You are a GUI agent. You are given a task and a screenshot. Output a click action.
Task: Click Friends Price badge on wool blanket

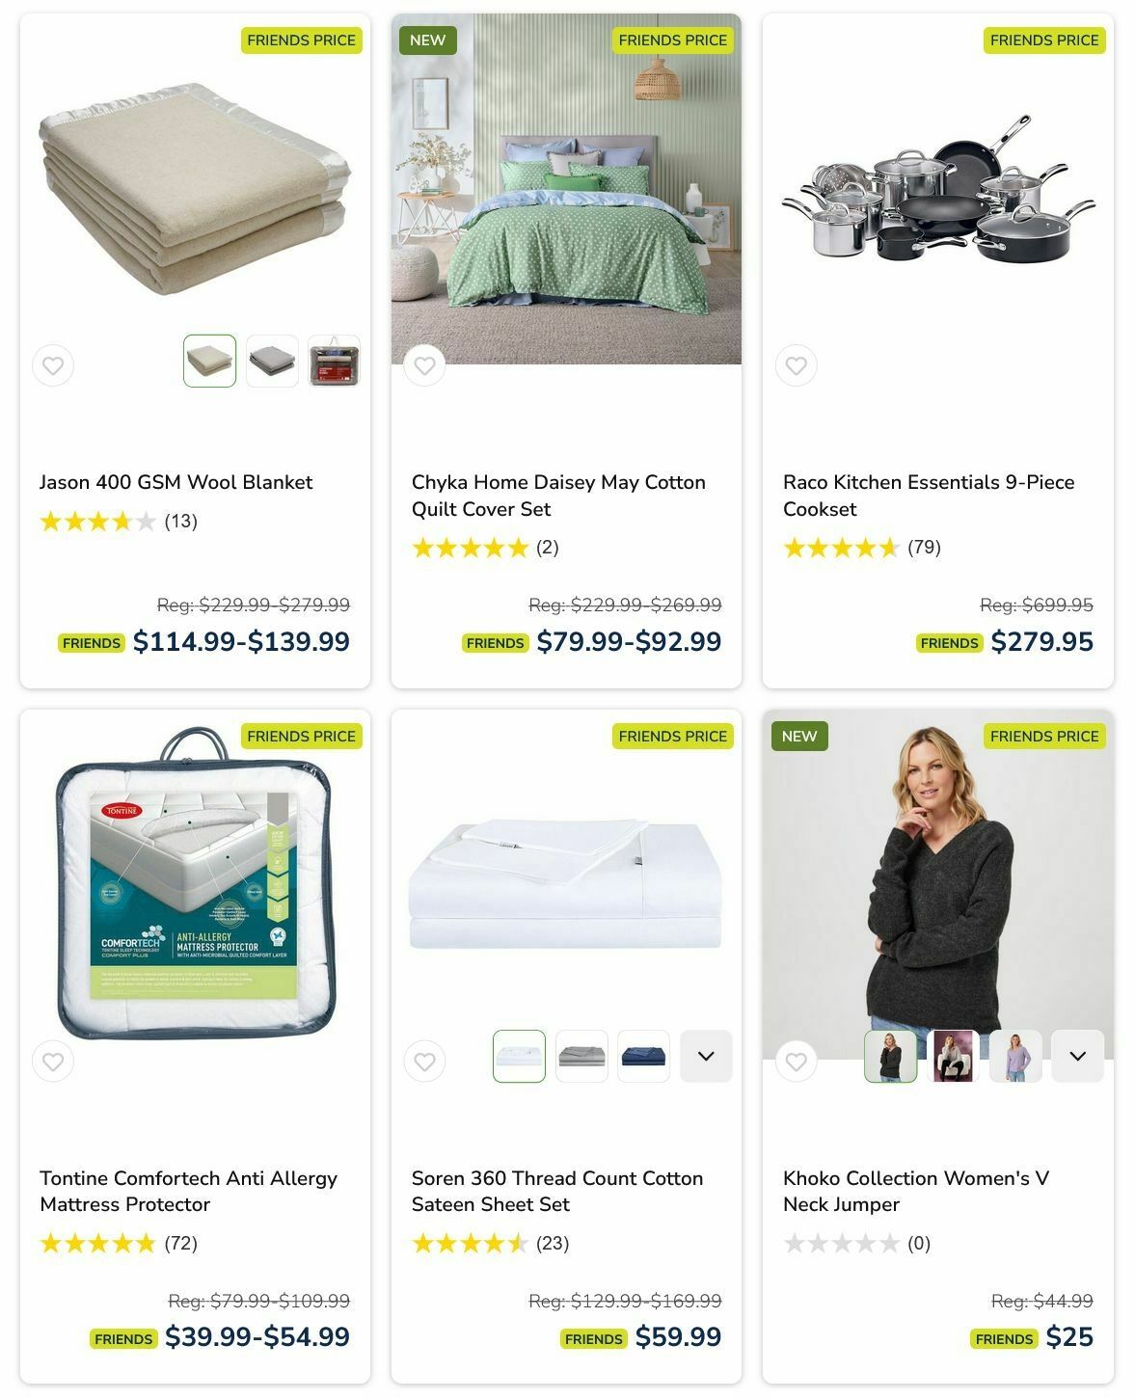[301, 40]
